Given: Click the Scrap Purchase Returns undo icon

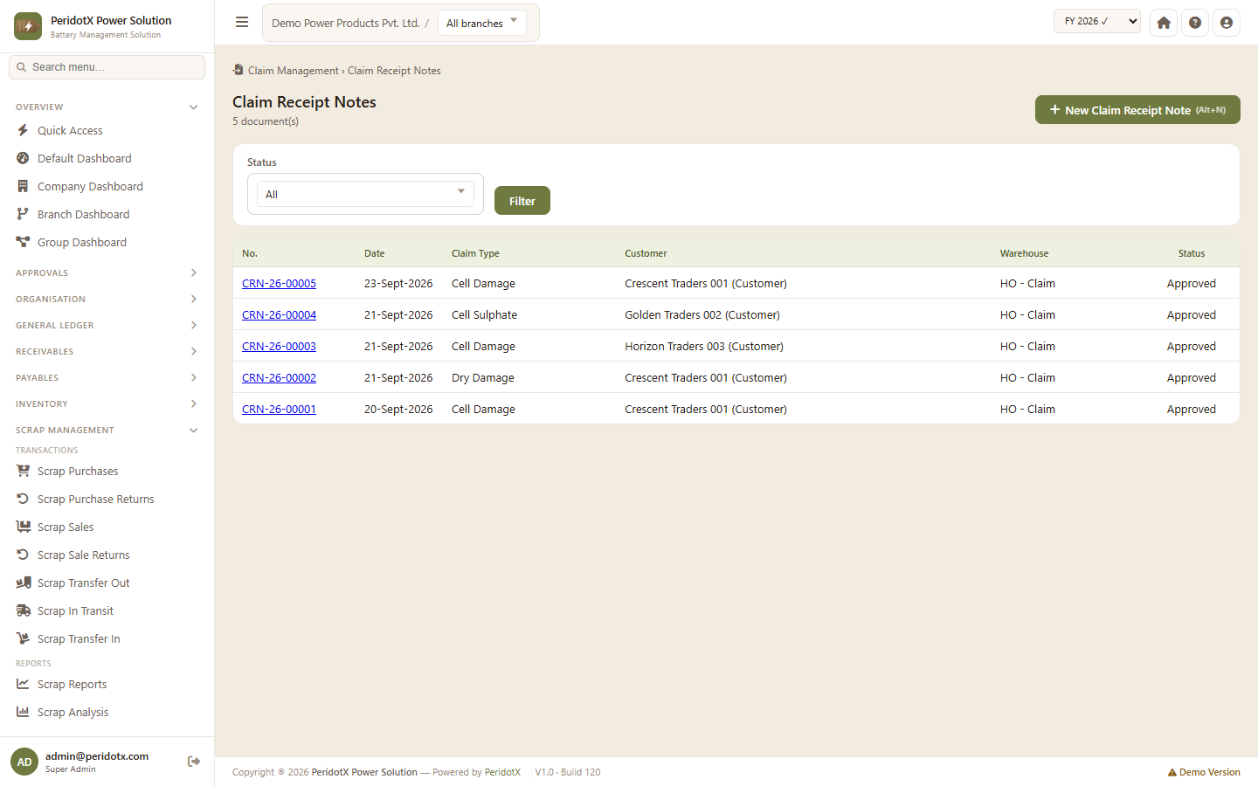Looking at the screenshot, I should tap(23, 499).
